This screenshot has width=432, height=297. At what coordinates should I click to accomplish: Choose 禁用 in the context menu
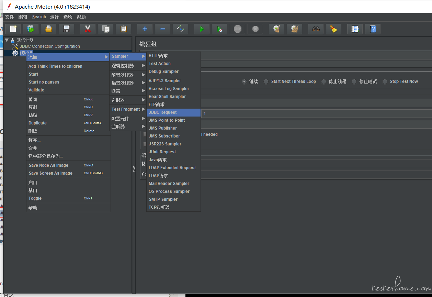68,190
